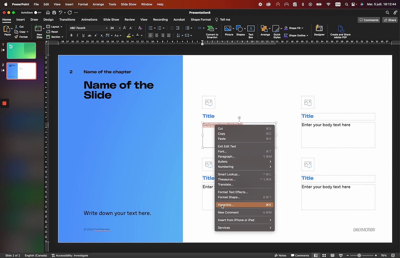The width and height of the screenshot is (400, 258).
Task: Click the Format painter button
Action: tap(21, 37)
